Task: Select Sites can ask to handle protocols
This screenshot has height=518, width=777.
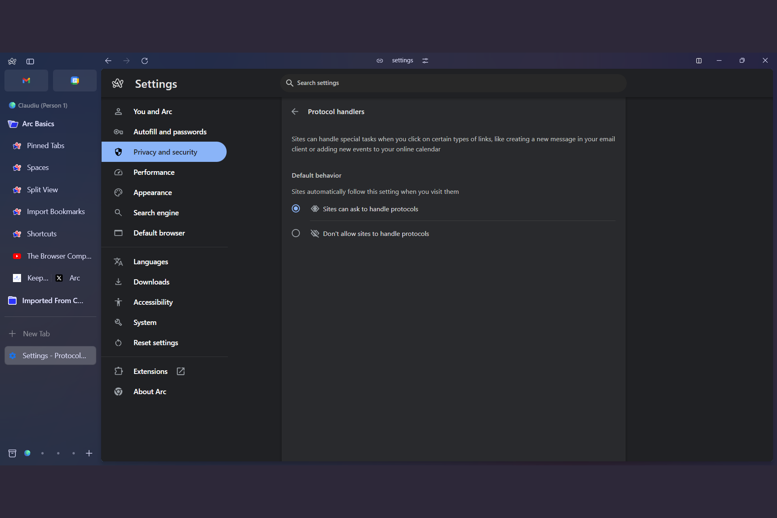Action: pyautogui.click(x=296, y=209)
